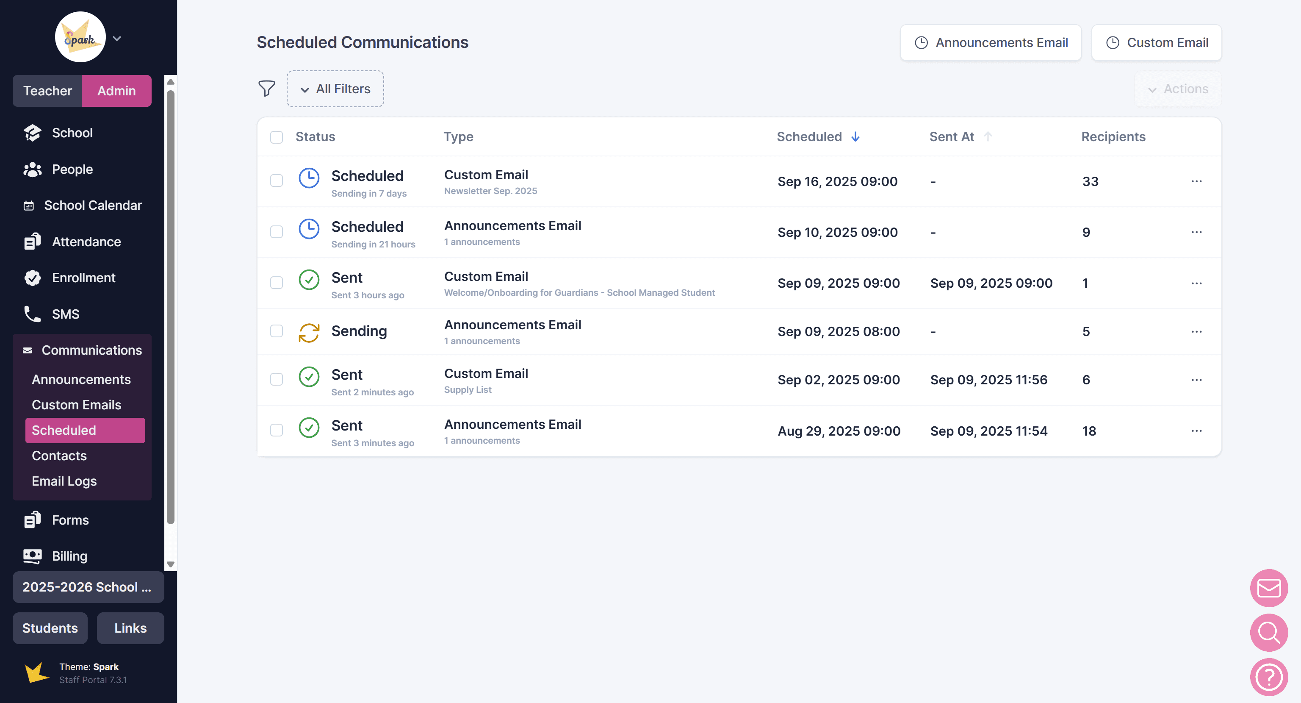Click sidebar scrollbar down arrow

point(171,564)
